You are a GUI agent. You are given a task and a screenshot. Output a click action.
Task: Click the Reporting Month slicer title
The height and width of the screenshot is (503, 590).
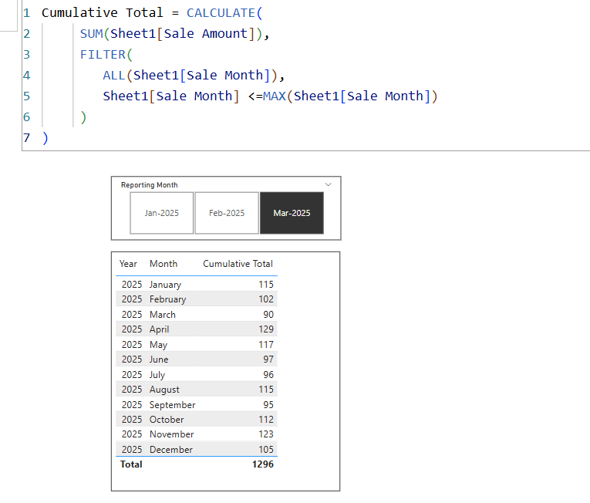click(x=149, y=185)
